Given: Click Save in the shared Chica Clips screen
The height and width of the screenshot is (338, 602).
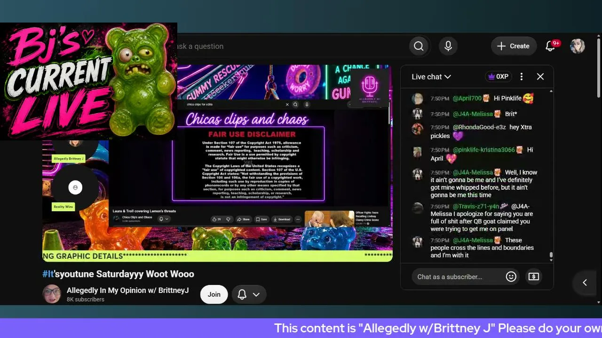Looking at the screenshot, I should click(x=261, y=219).
